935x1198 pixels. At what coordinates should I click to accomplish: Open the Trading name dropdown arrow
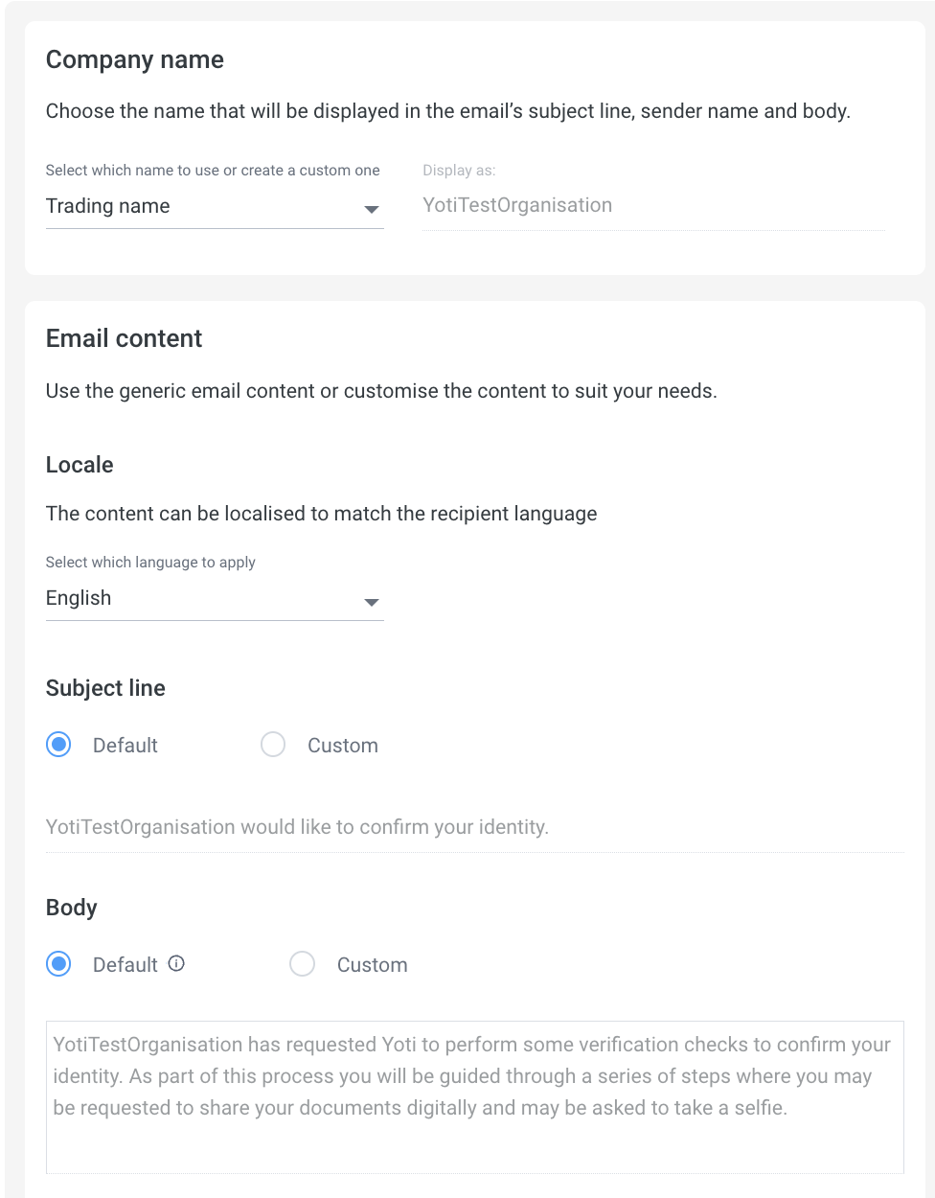click(x=372, y=209)
